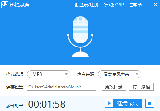
Task: Click the 迅捷录音 title text
Action: [20, 5]
